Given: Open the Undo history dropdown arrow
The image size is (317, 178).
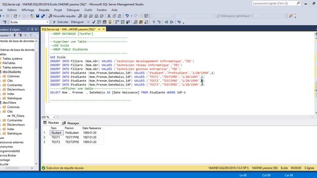Looking at the screenshot, I should (131, 16).
